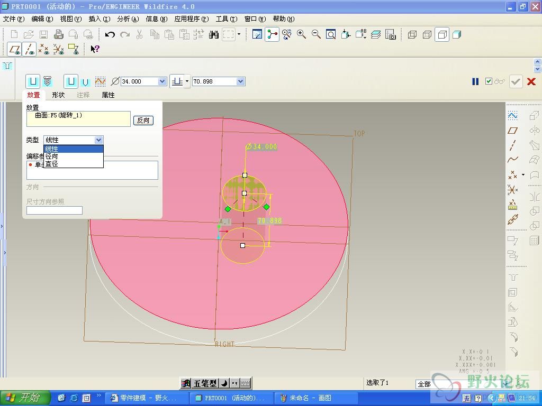Switch to the 形状 tab
Image resolution: width=542 pixels, height=406 pixels.
[58, 95]
